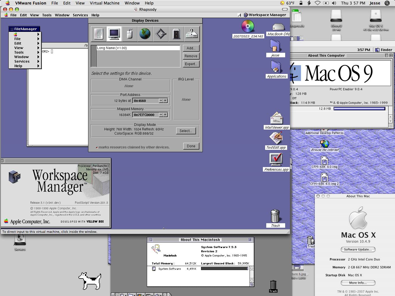Open Finder application menu in Mac OS 9

[384, 50]
